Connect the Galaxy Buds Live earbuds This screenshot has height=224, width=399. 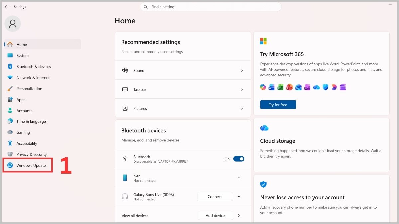click(215, 196)
